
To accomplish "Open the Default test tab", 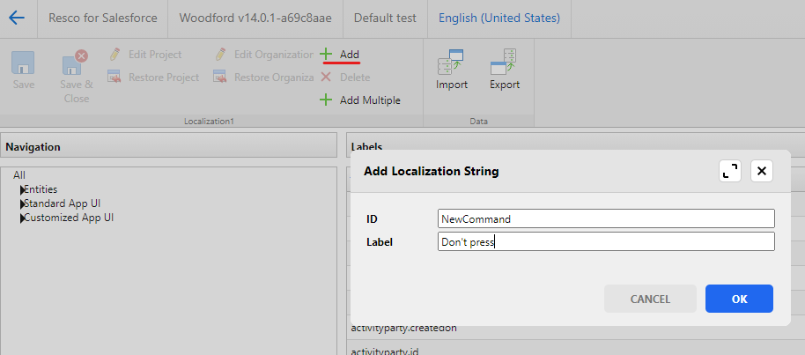I will (385, 18).
